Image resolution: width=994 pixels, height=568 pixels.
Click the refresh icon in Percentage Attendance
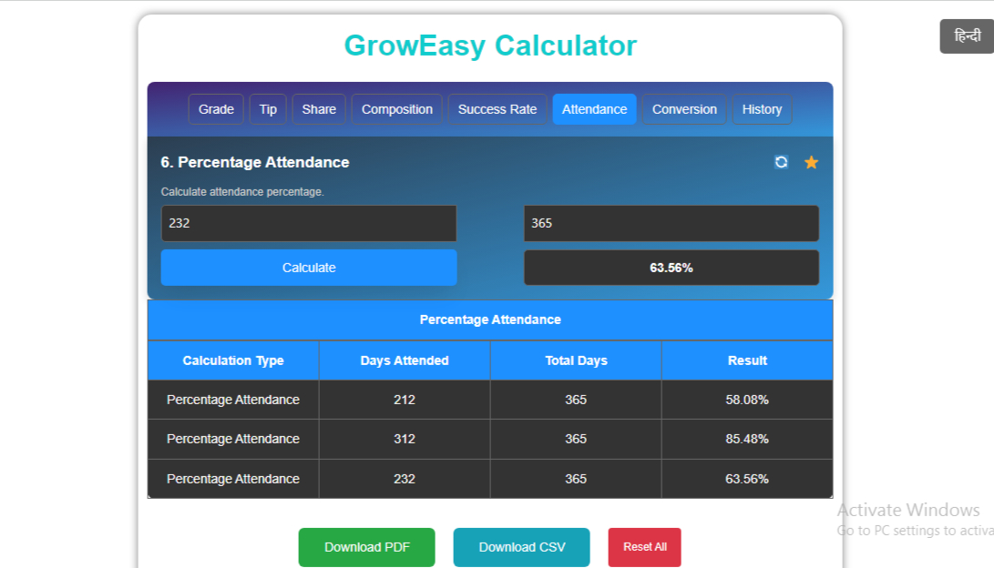coord(781,162)
